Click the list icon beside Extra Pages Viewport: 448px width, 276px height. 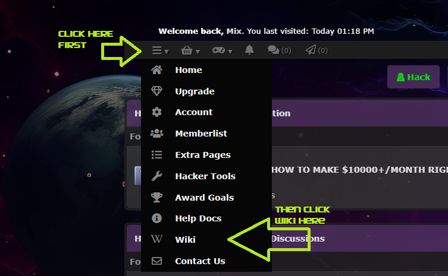[156, 154]
